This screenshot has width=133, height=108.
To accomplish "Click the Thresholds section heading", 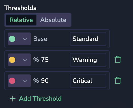I will [20, 8].
